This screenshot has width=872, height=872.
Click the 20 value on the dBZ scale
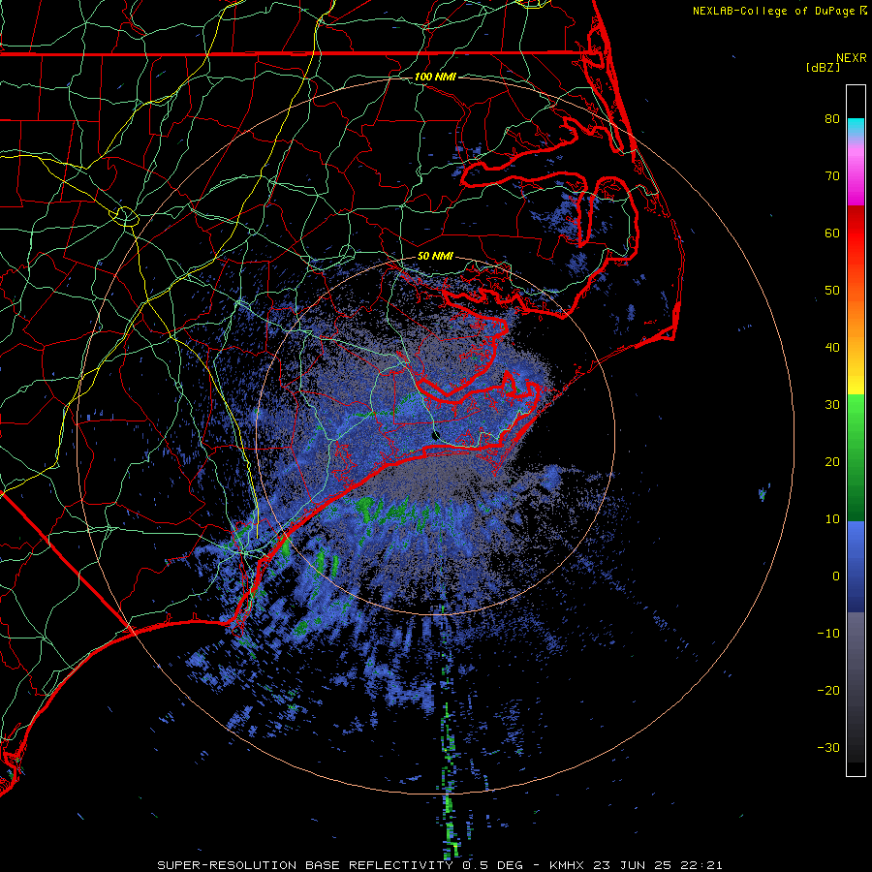[832, 461]
